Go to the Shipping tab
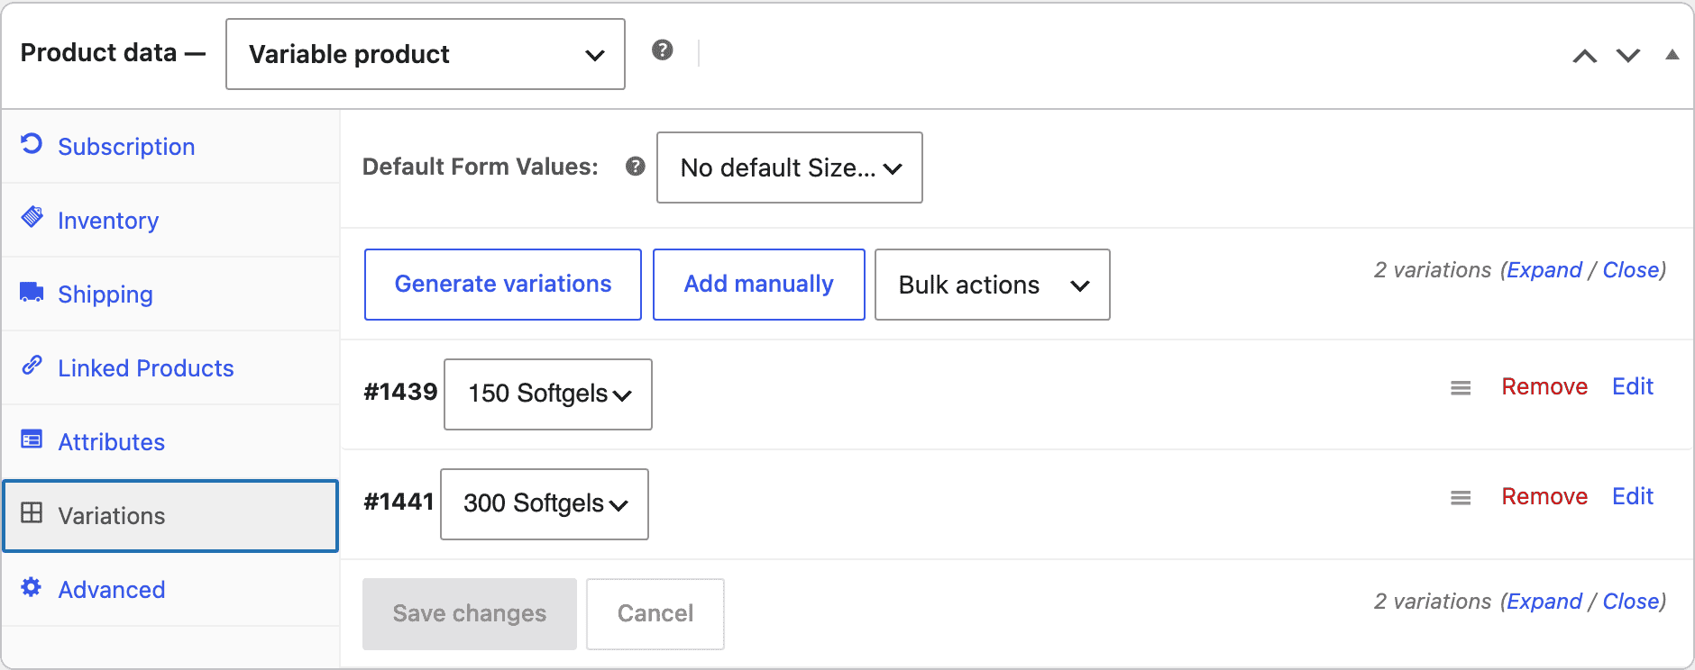The image size is (1695, 670). pyautogui.click(x=170, y=294)
